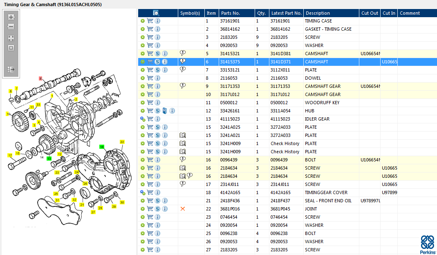Viewport: 437px width, 255px height.
Task: Sort by Description column header
Action: pos(318,13)
